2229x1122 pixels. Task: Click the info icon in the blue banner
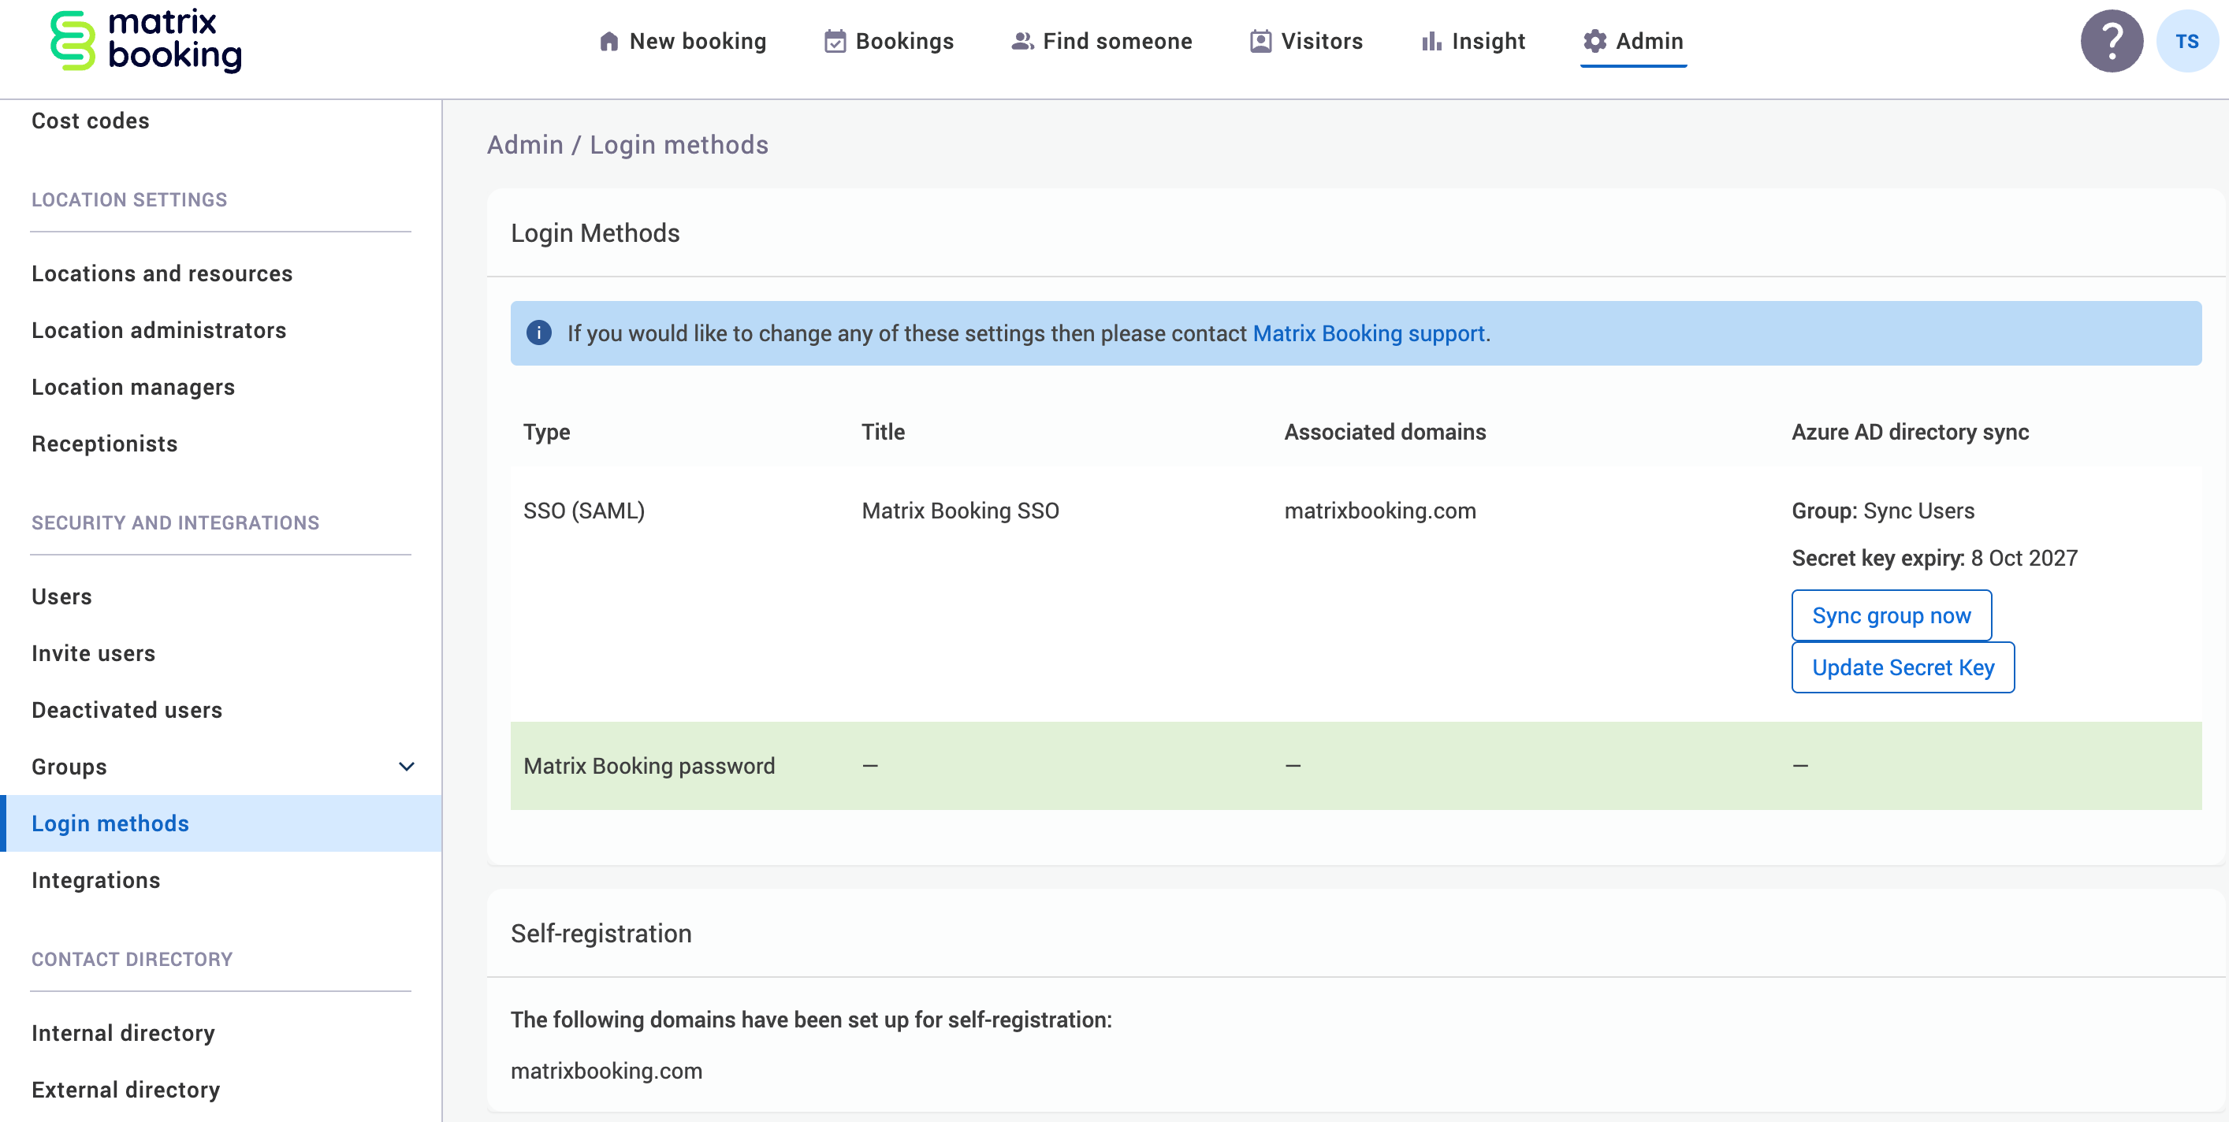[538, 333]
